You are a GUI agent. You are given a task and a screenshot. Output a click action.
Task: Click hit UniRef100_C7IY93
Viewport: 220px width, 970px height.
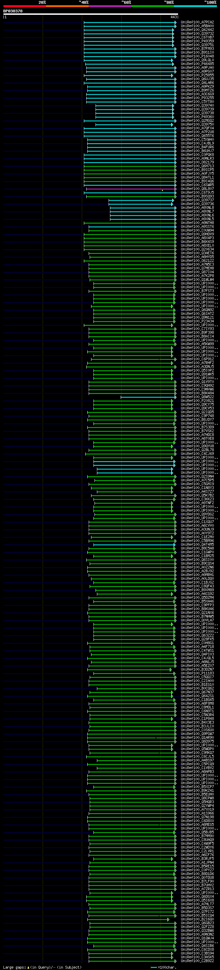pyautogui.click(x=197, y=329)
